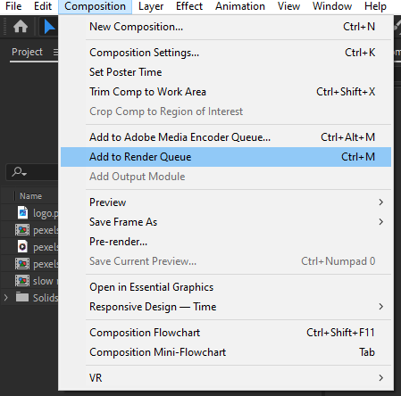
Task: Click the Home icon in the toolbar
Action: point(21,27)
